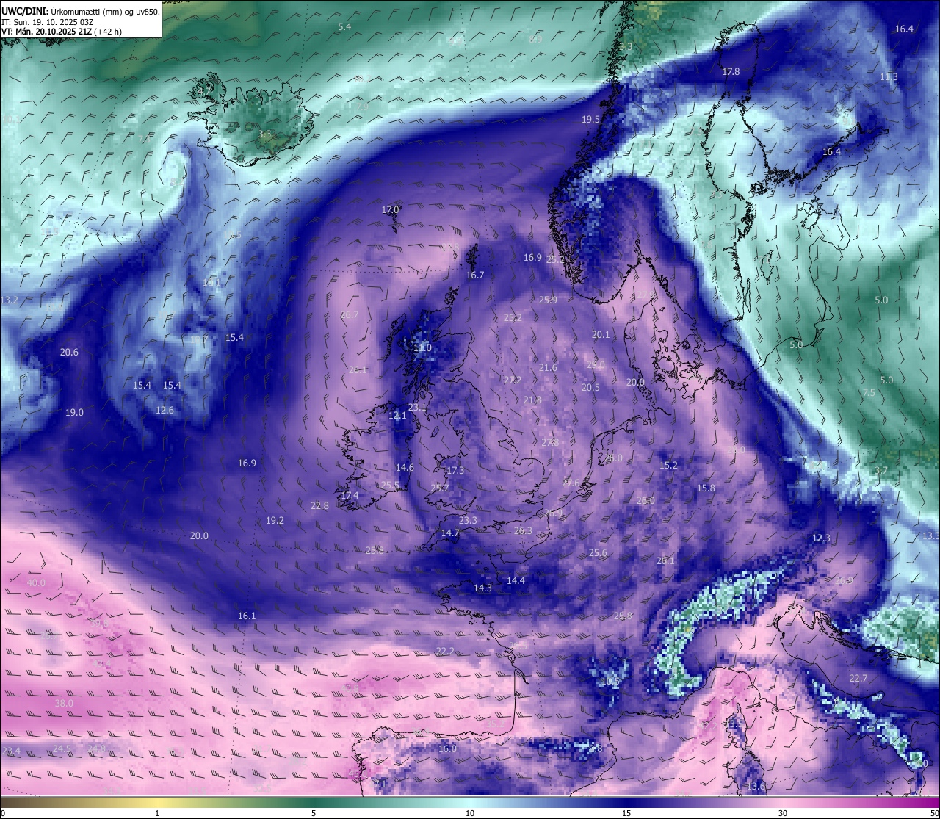
Task: Click the map value "22.8" southwest of Ireland
Action: coord(319,506)
